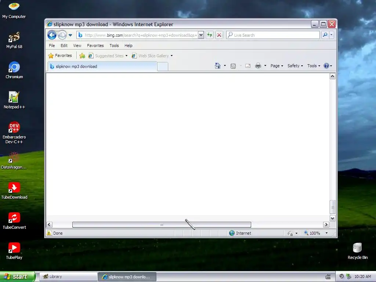The width and height of the screenshot is (376, 282).
Task: Open the Favorites center star button
Action: (60, 56)
